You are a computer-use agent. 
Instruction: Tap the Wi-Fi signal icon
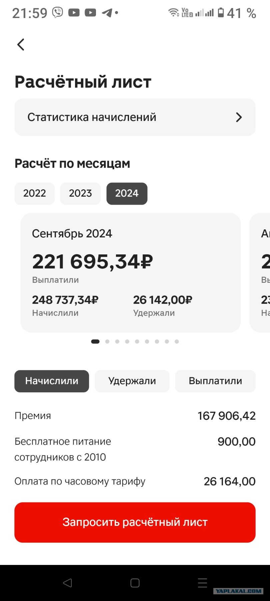tap(173, 13)
